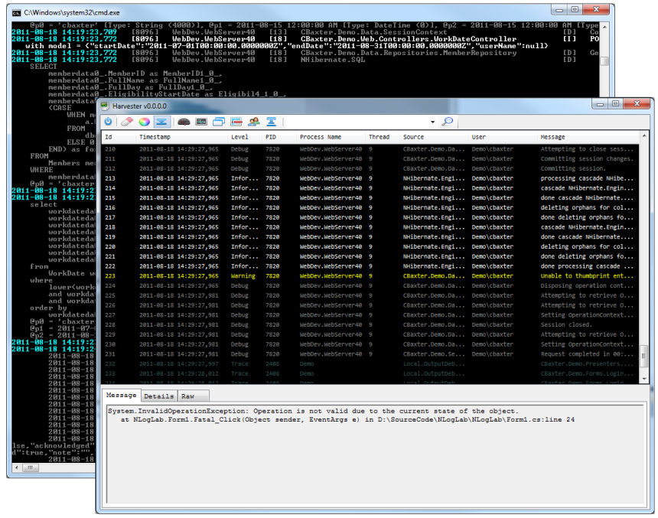Sort by the Thread column header
The height and width of the screenshot is (518, 658).
(383, 137)
